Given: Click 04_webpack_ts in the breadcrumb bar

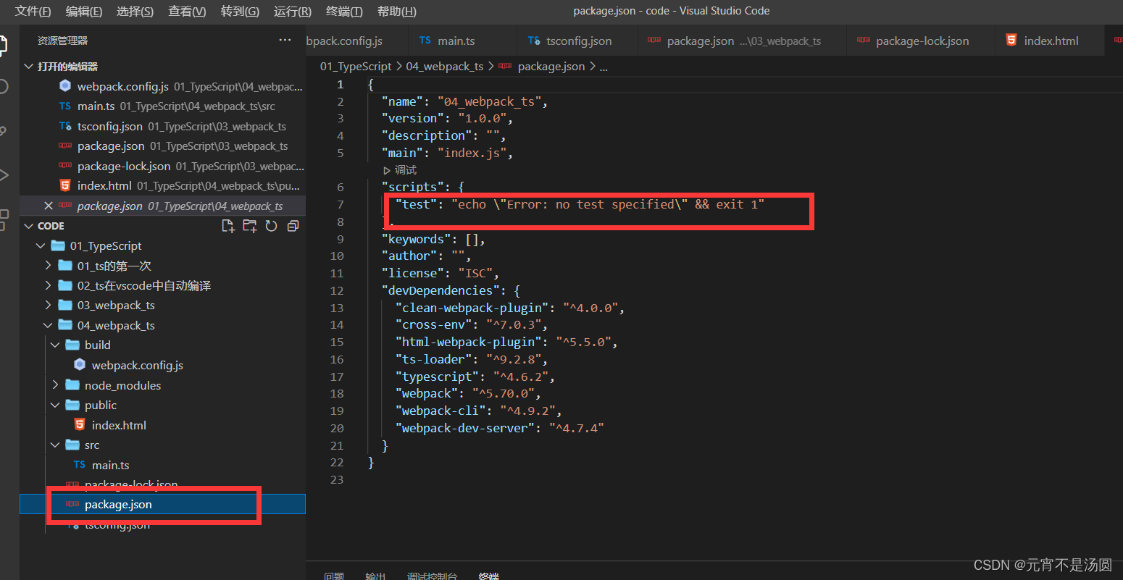Looking at the screenshot, I should [x=444, y=66].
